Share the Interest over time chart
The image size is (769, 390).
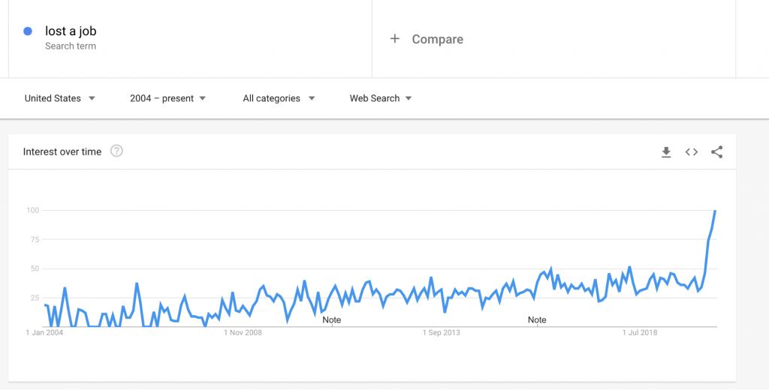(717, 152)
